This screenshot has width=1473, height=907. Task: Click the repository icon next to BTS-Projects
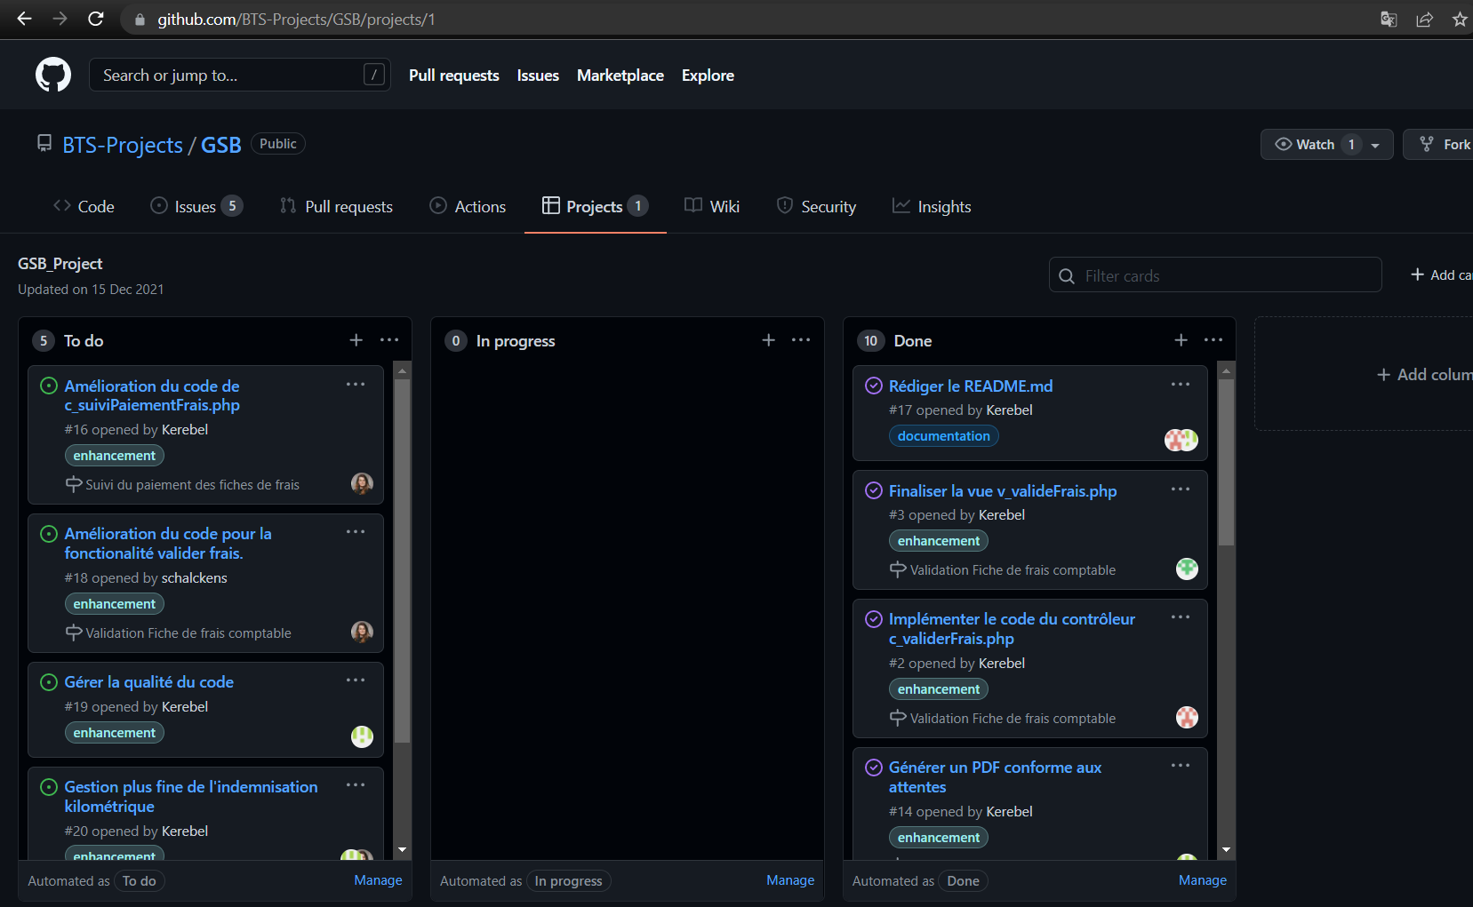click(44, 143)
